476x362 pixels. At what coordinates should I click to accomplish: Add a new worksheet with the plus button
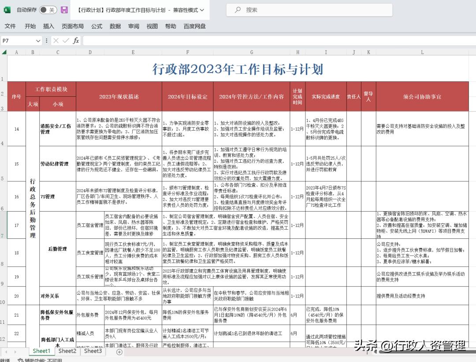click(119, 351)
